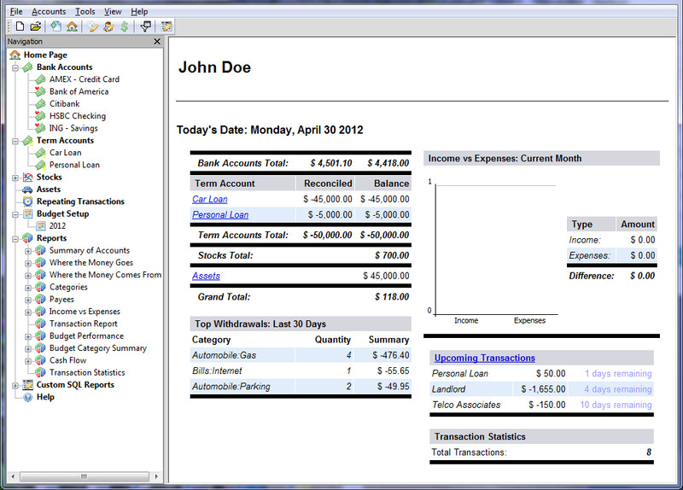The height and width of the screenshot is (490, 683).
Task: Select the Categories report tree item
Action: pos(68,287)
